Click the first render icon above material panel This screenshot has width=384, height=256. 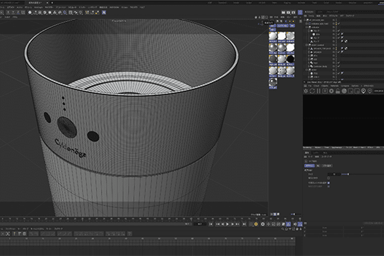pos(283,12)
